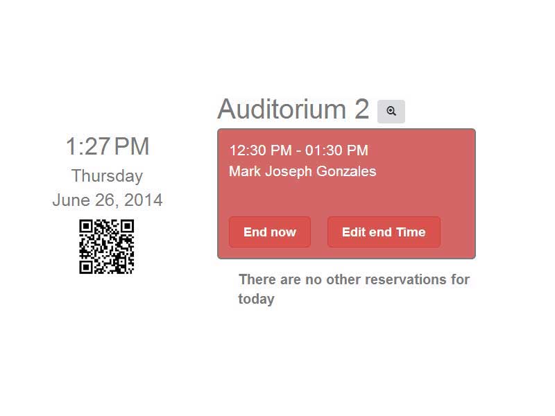Image resolution: width=555 pixels, height=416 pixels.
Task: Click the year 2014 in the date
Action: coord(144,200)
